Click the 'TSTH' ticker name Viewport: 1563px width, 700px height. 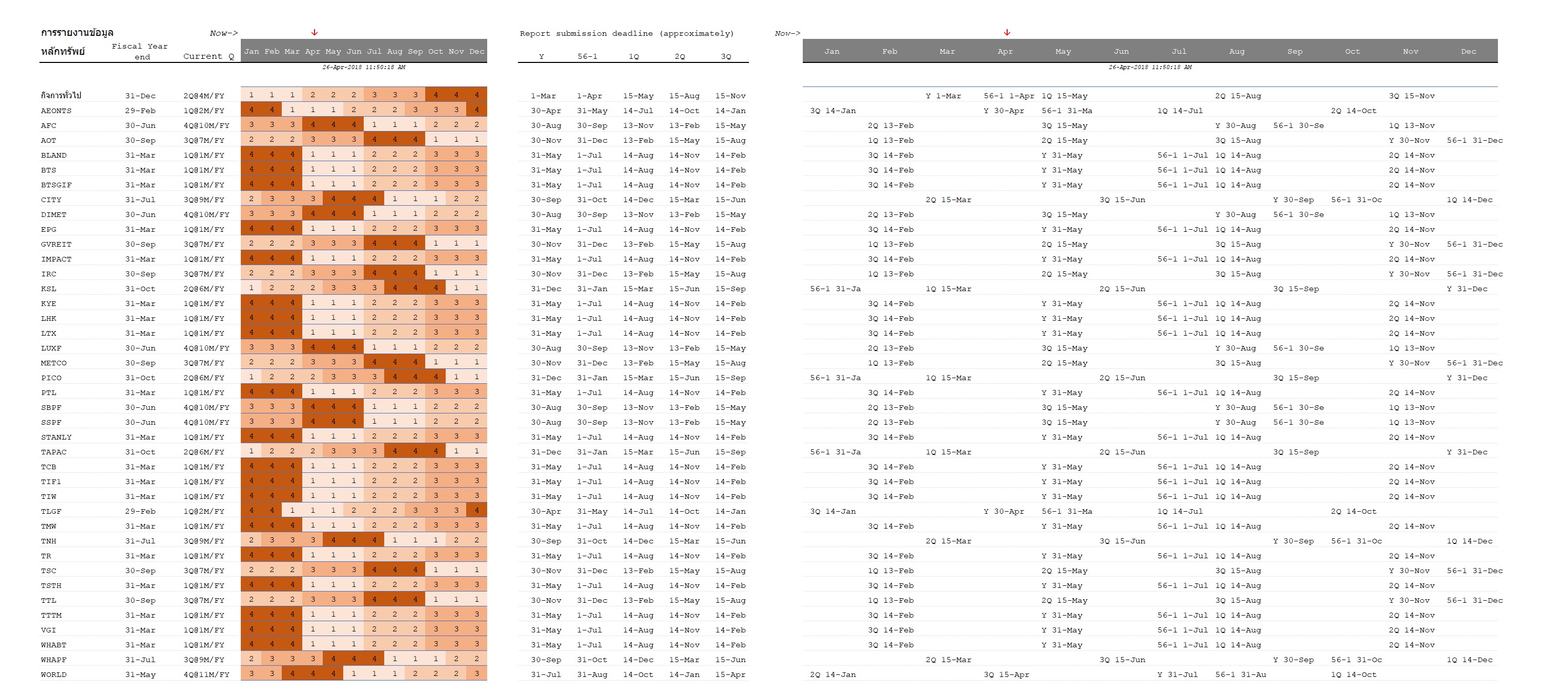tap(51, 586)
